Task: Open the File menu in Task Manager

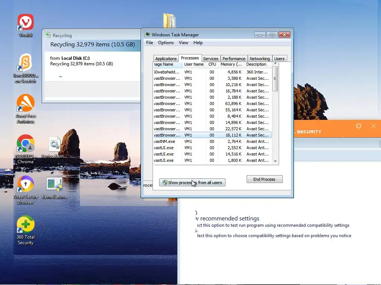Action: [150, 43]
